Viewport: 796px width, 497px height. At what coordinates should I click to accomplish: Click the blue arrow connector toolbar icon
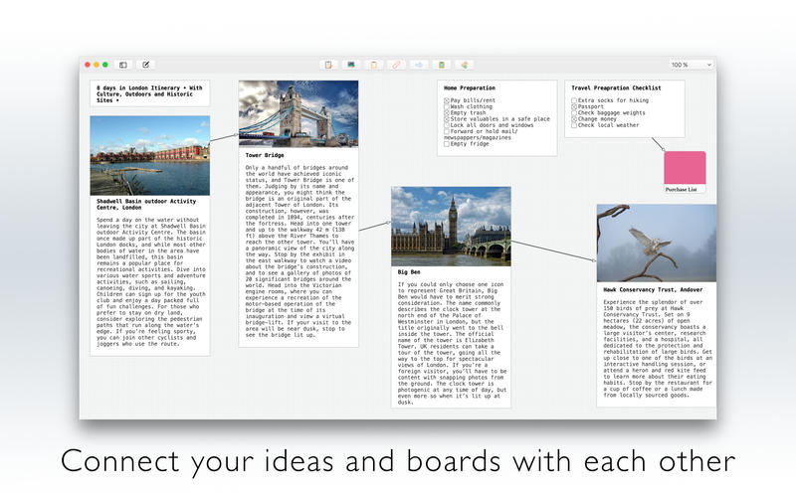click(x=419, y=65)
